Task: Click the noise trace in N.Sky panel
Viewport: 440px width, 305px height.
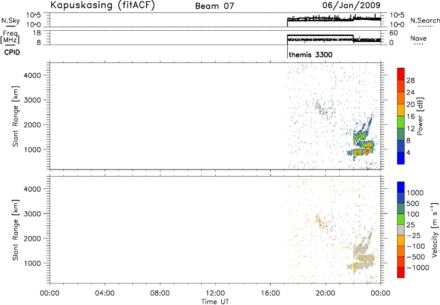Action: tap(334, 19)
